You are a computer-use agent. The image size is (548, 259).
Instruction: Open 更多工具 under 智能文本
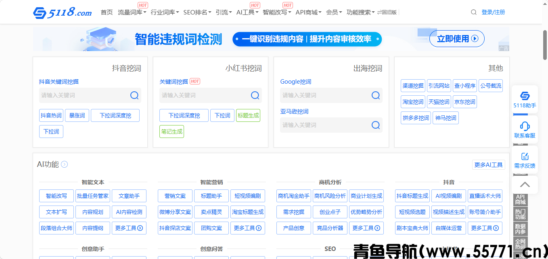(x=129, y=228)
